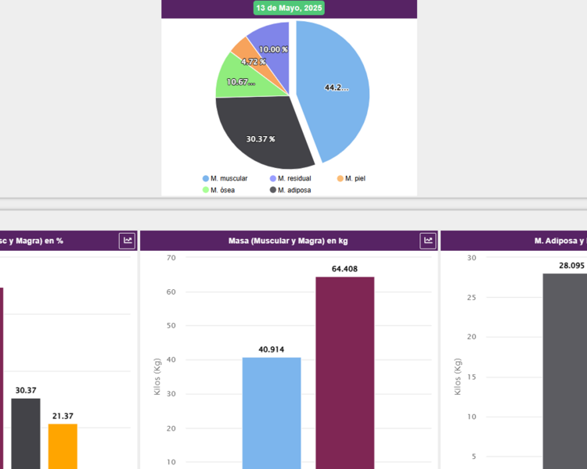Select the blue 44.2 muscular pie slice
The image size is (587, 469).
pos(337,86)
